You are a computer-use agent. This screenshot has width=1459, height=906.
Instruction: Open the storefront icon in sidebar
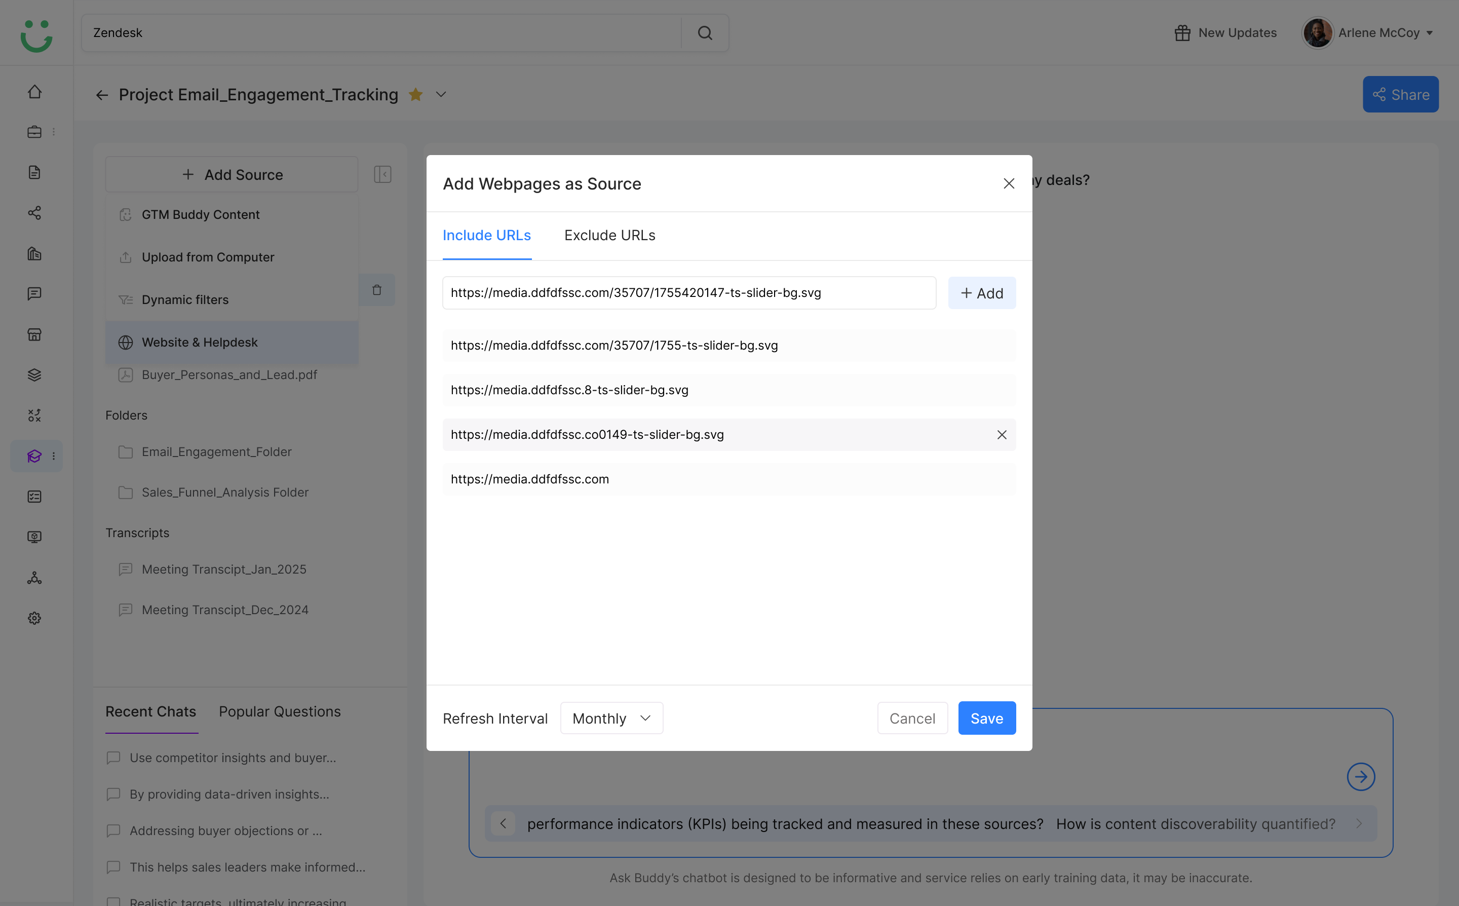[x=35, y=334]
